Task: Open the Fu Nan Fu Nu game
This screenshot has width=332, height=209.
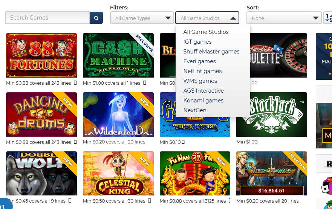Action: point(195,174)
